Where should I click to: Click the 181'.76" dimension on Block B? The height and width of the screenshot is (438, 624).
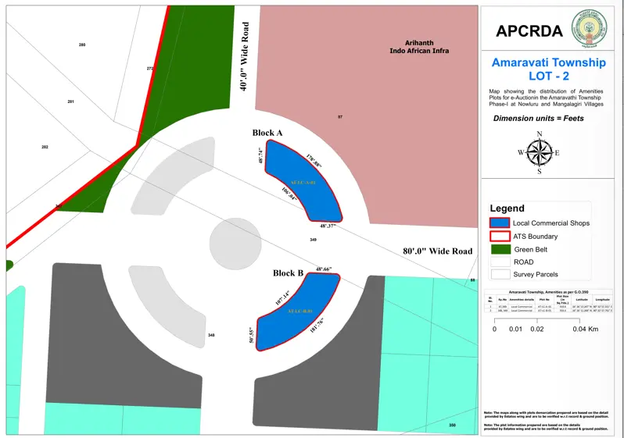317,325
